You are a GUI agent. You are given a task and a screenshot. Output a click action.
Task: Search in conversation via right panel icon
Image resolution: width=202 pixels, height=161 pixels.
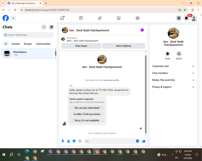coord(179,54)
